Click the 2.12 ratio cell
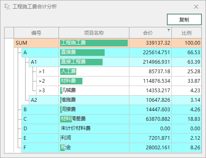The height and width of the screenshot is (158, 206). tap(187, 138)
